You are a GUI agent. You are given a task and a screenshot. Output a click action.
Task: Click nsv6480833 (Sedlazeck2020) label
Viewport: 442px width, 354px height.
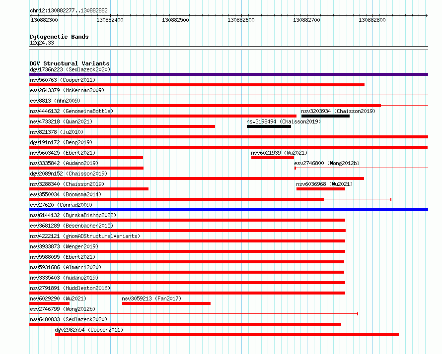(69, 319)
